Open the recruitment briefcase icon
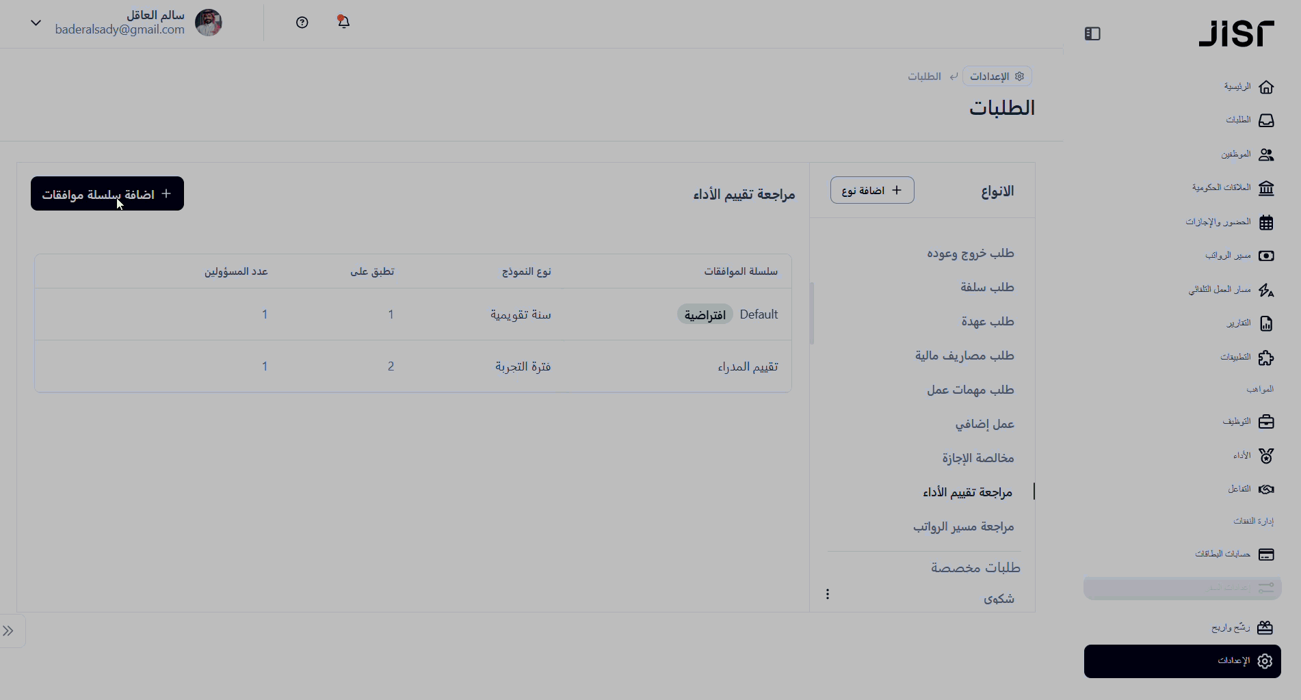1301x700 pixels. [1265, 422]
